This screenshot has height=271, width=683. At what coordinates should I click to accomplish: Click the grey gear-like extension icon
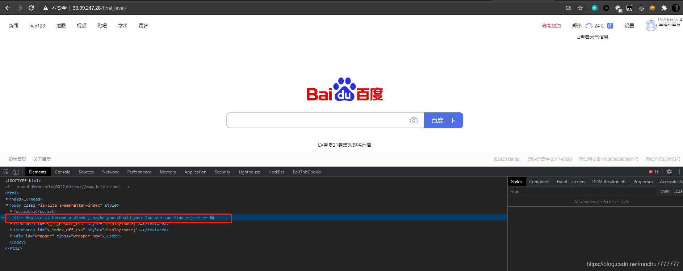[x=641, y=8]
